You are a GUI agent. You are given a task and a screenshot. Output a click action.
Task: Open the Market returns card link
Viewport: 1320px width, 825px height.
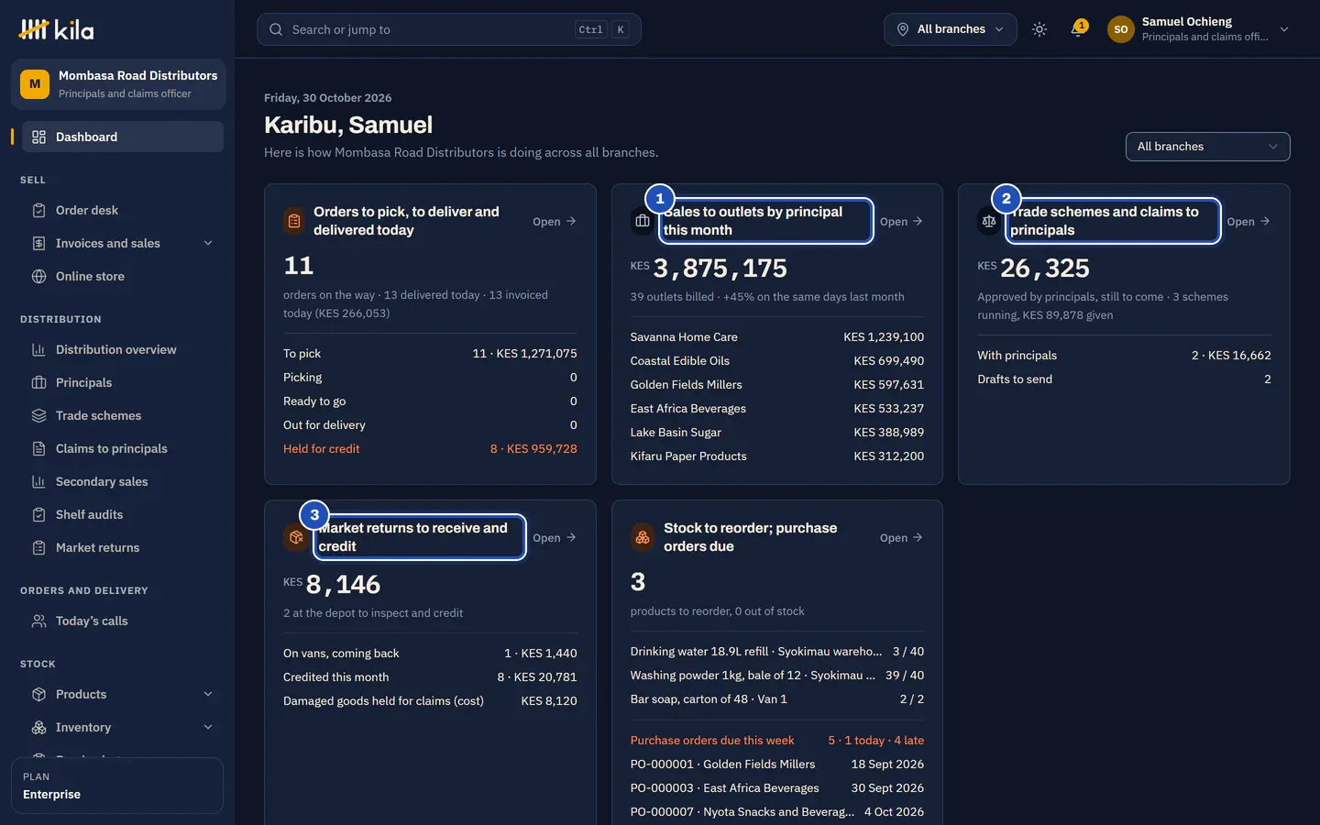[555, 538]
